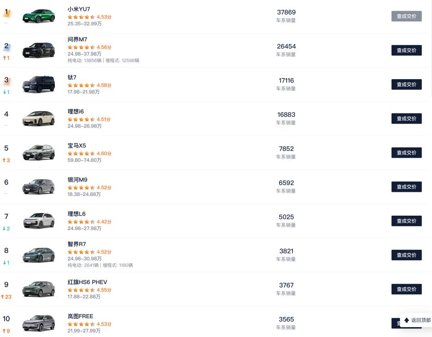This screenshot has width=432, height=337.
Task: Click the 返回顶部 up-arrow icon
Action: tap(407, 320)
